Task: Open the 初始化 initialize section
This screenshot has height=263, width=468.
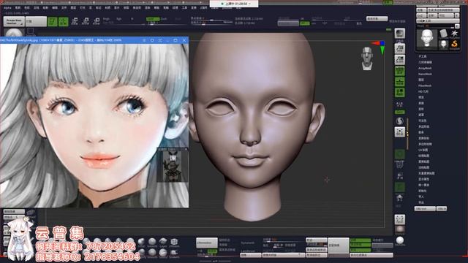Action: click(x=423, y=191)
